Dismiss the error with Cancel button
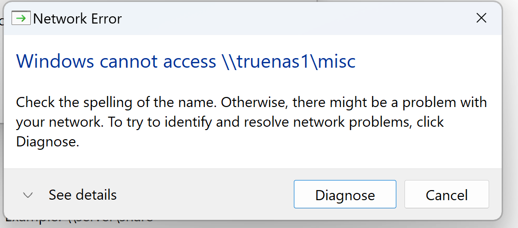This screenshot has height=228, width=518. coord(446,195)
